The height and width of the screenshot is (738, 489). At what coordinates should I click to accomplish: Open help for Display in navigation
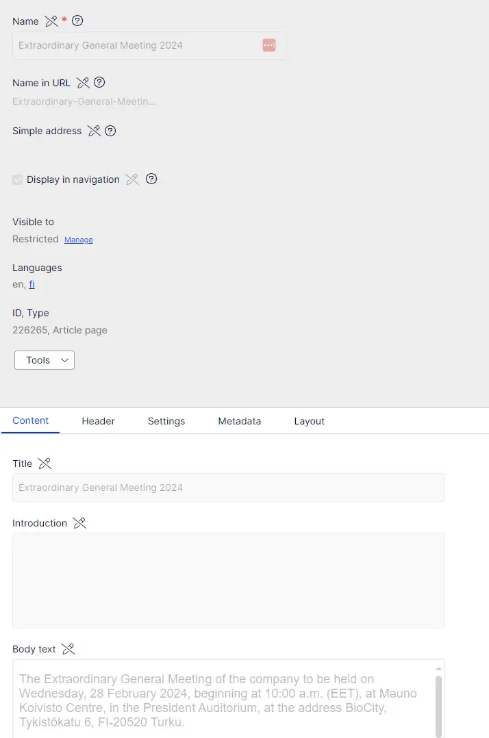(x=152, y=179)
